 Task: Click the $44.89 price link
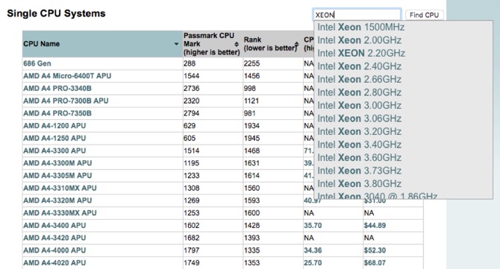tap(375, 225)
